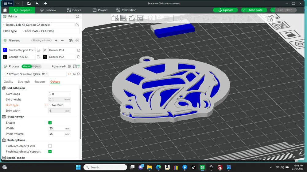Switch process scope to Global
Viewport: 307px width, 172px height.
27,66
